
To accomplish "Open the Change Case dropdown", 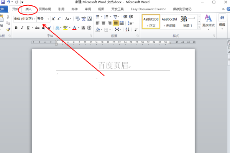I will click(68, 19).
